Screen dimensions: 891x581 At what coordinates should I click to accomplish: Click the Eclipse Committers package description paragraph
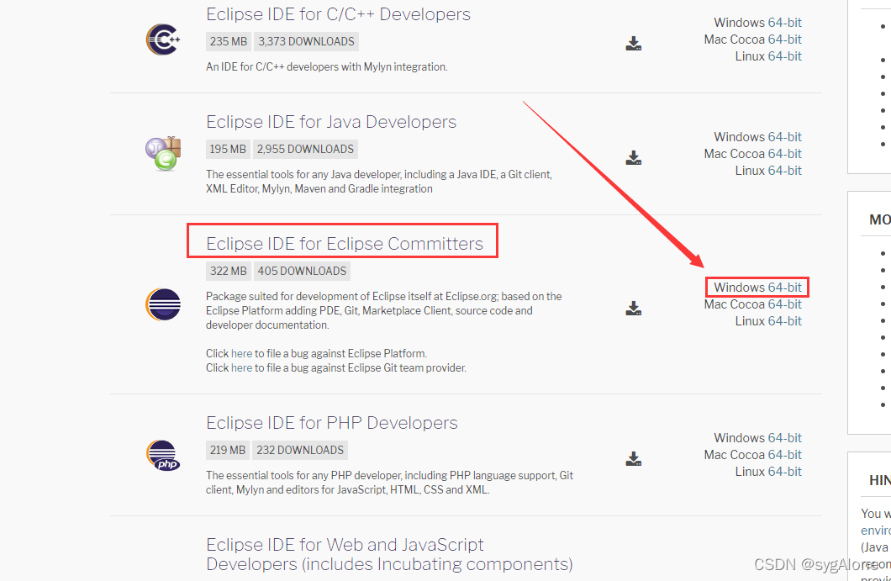[383, 310]
